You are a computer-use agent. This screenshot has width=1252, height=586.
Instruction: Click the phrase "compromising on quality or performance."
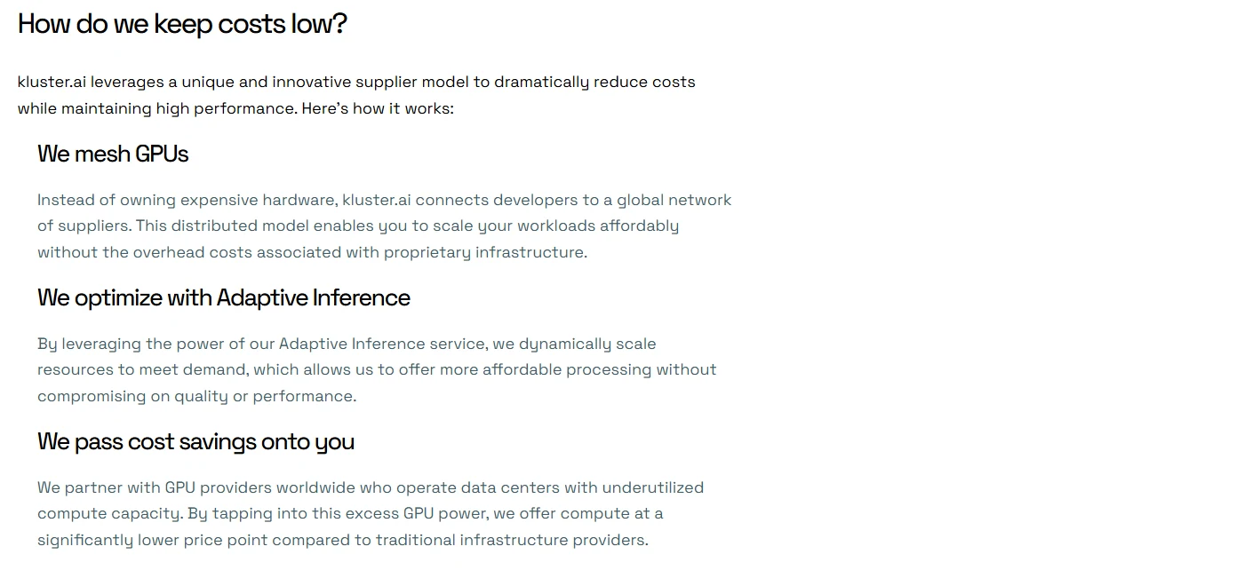coord(197,396)
